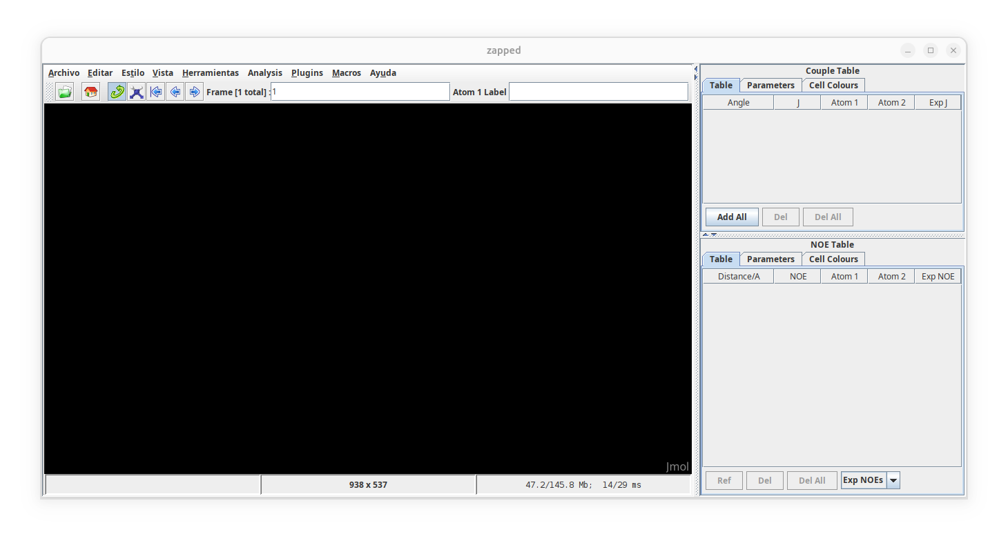Open the Analysis menu
1008x543 pixels.
point(265,72)
